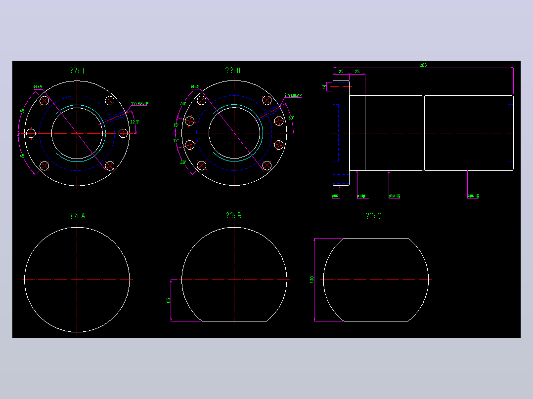Viewport: 533px width, 399px height.
Task: Click the right-hand bolt hole in view I
Action: (x=123, y=133)
